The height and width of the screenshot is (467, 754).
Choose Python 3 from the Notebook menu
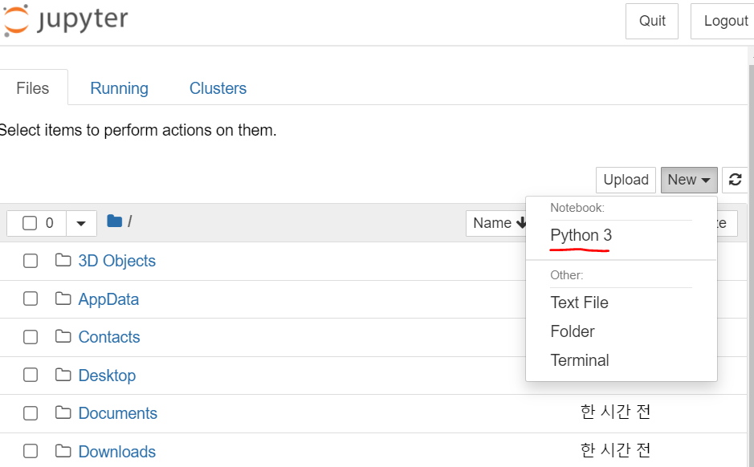(x=581, y=236)
